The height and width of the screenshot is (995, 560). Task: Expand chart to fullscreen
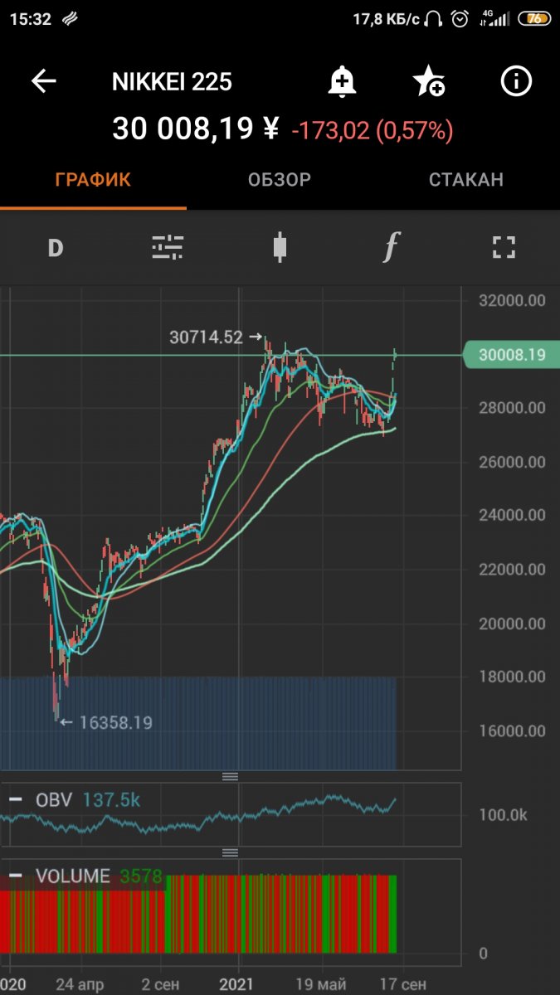click(x=504, y=247)
